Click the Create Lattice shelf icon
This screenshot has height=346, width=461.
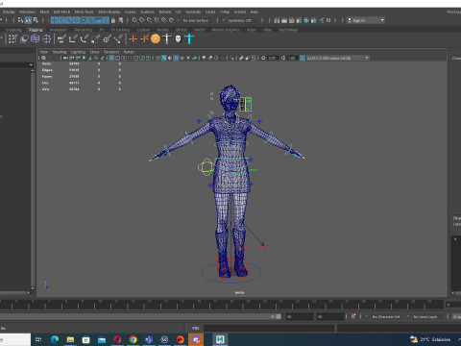point(36,39)
